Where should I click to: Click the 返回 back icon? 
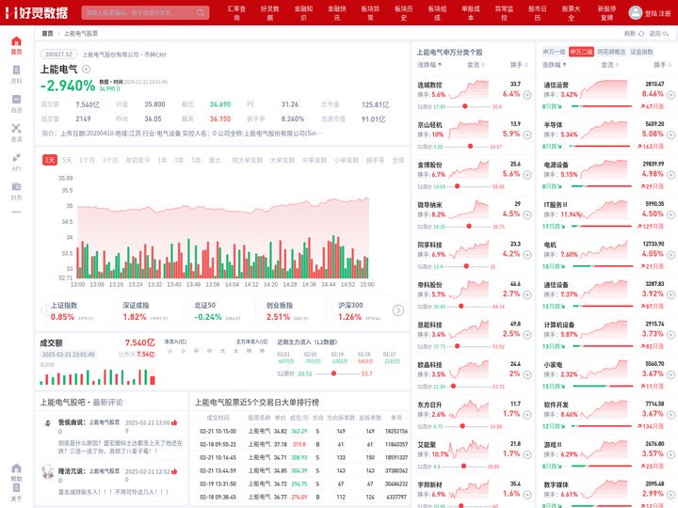tap(666, 33)
